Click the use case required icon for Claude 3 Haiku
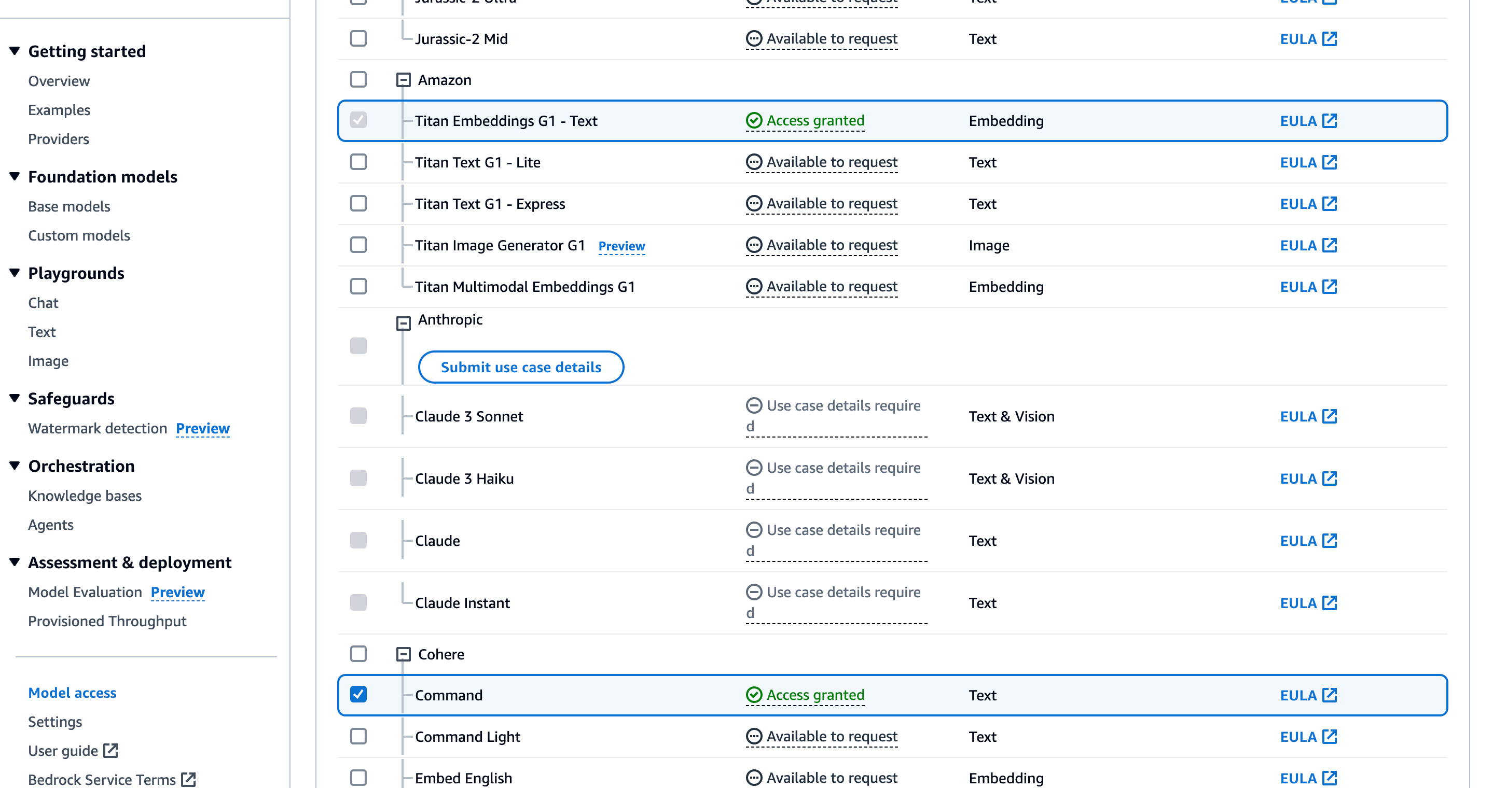 tap(753, 467)
